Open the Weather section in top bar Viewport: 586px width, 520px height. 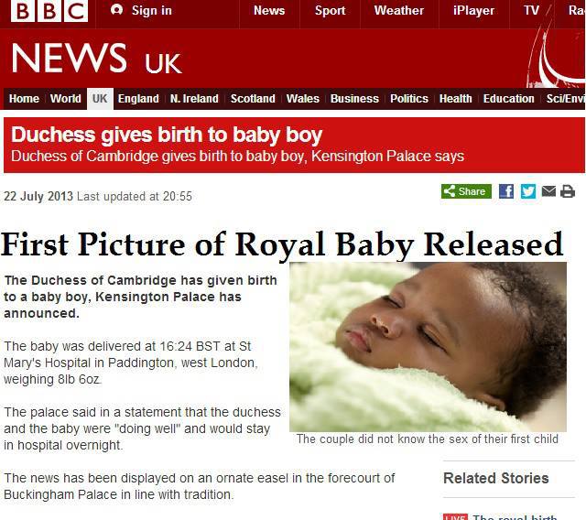pyautogui.click(x=399, y=10)
